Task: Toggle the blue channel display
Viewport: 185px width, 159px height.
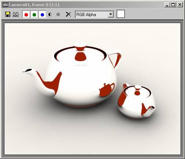Action: pos(42,15)
